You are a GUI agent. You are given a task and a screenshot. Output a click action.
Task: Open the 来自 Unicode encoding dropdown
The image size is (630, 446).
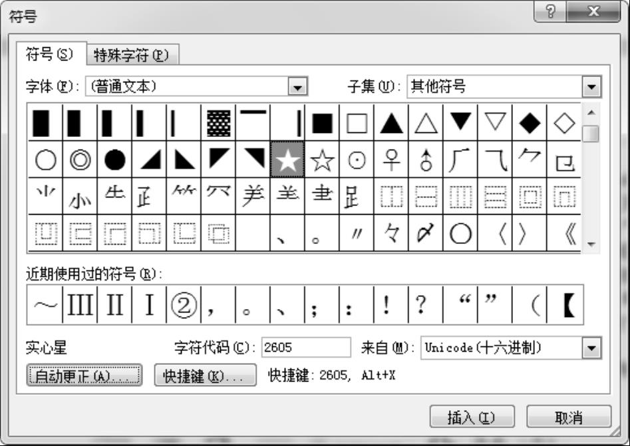591,348
